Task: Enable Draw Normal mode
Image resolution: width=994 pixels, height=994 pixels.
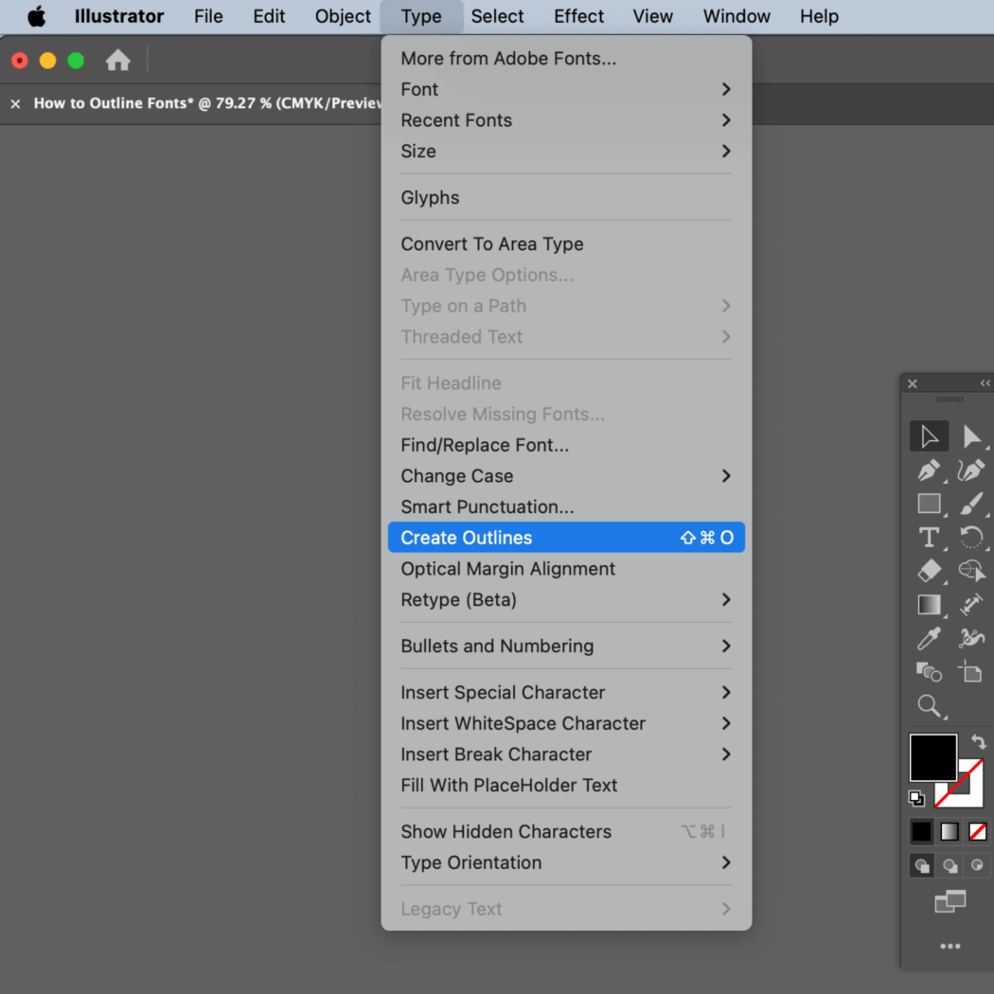Action: tap(922, 865)
